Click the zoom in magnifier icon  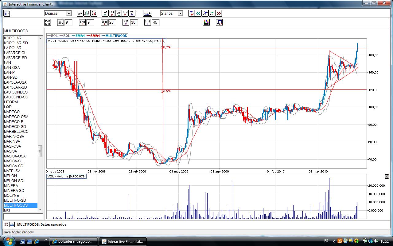(x=205, y=13)
